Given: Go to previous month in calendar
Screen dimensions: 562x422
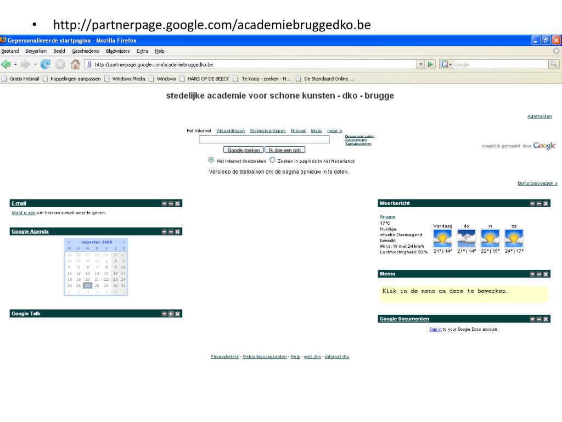Looking at the screenshot, I should 69,242.
